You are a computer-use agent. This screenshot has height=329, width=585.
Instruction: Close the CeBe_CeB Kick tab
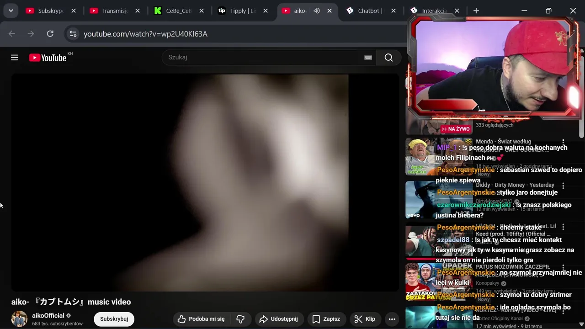202,11
